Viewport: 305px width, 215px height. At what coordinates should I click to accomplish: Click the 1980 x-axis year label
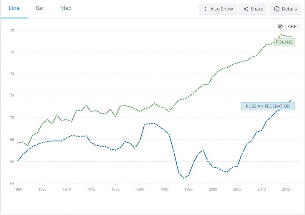tap(115, 189)
